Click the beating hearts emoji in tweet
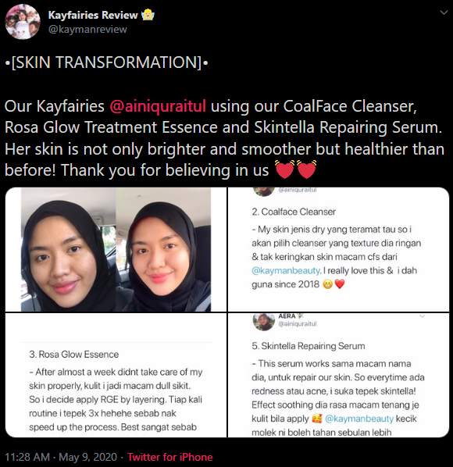453x467 pixels. click(x=295, y=169)
